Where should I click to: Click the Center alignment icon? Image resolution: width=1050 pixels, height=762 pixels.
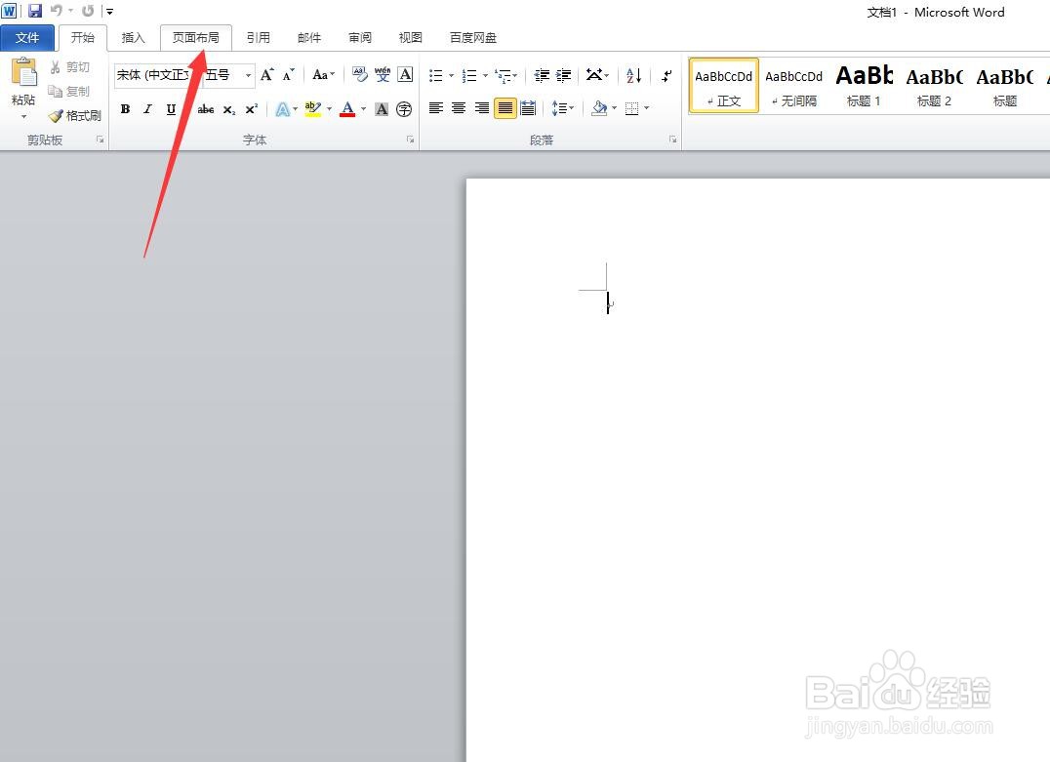click(x=459, y=108)
